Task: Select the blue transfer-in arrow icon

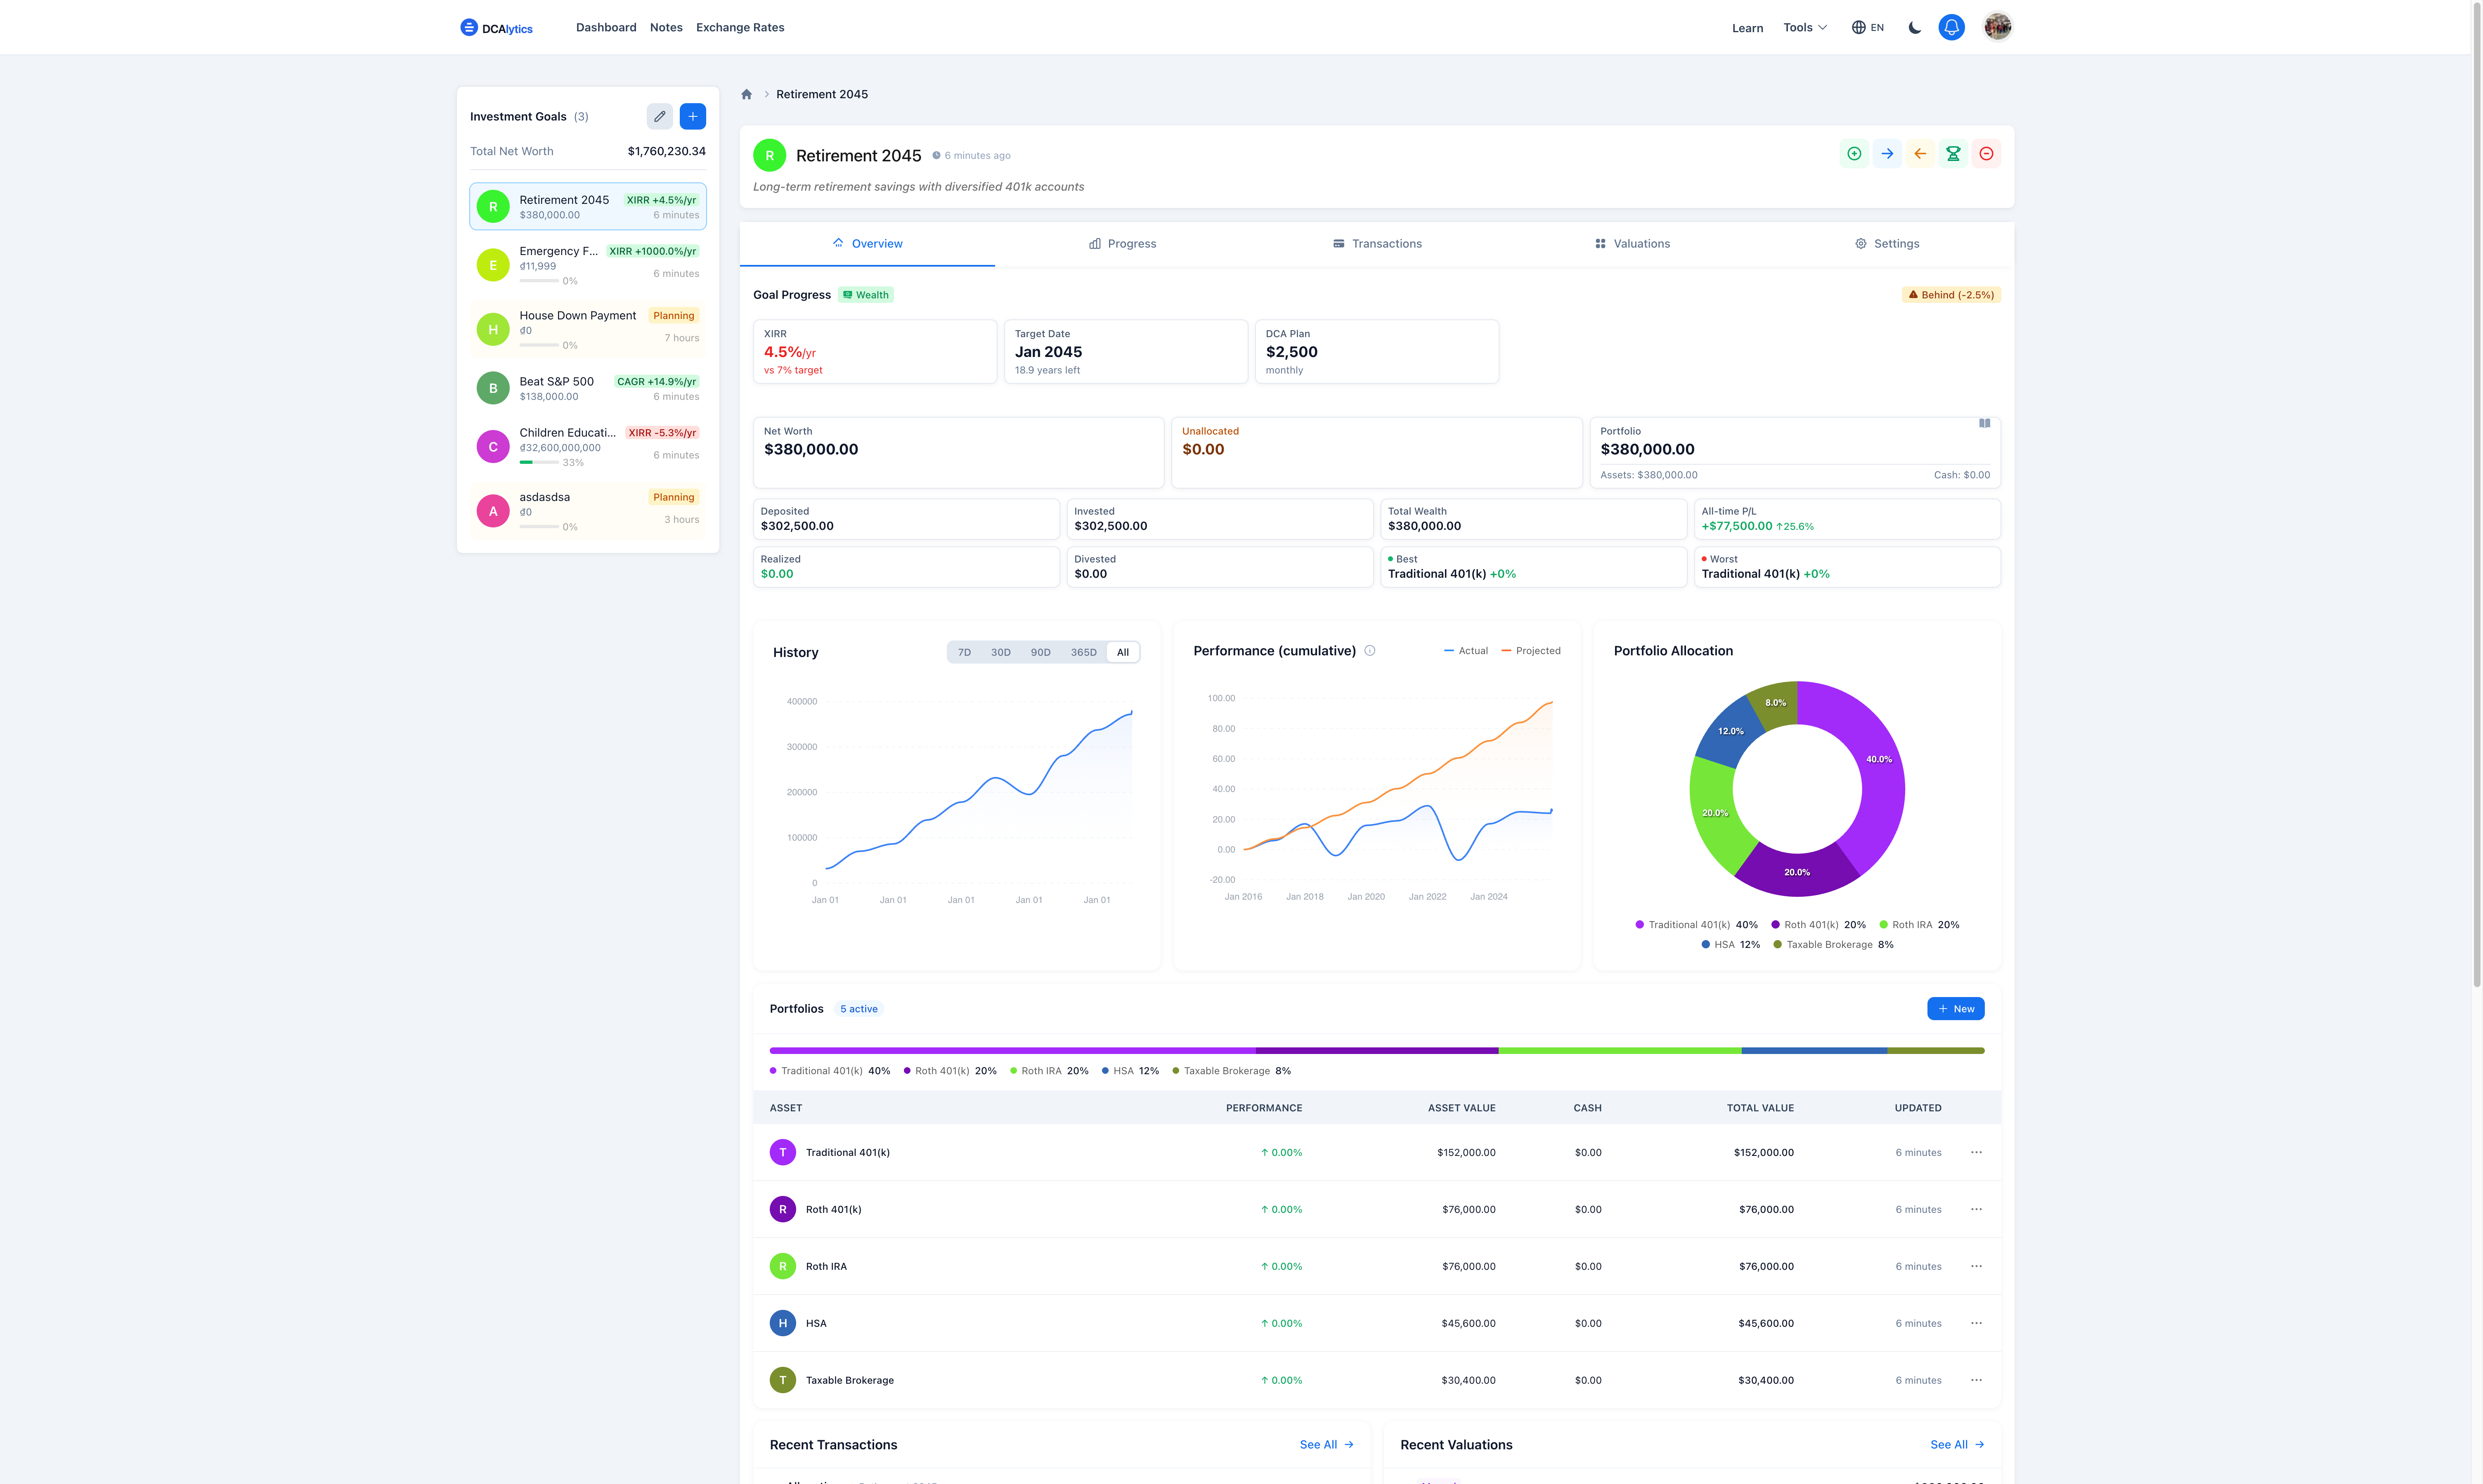Action: 1887,154
